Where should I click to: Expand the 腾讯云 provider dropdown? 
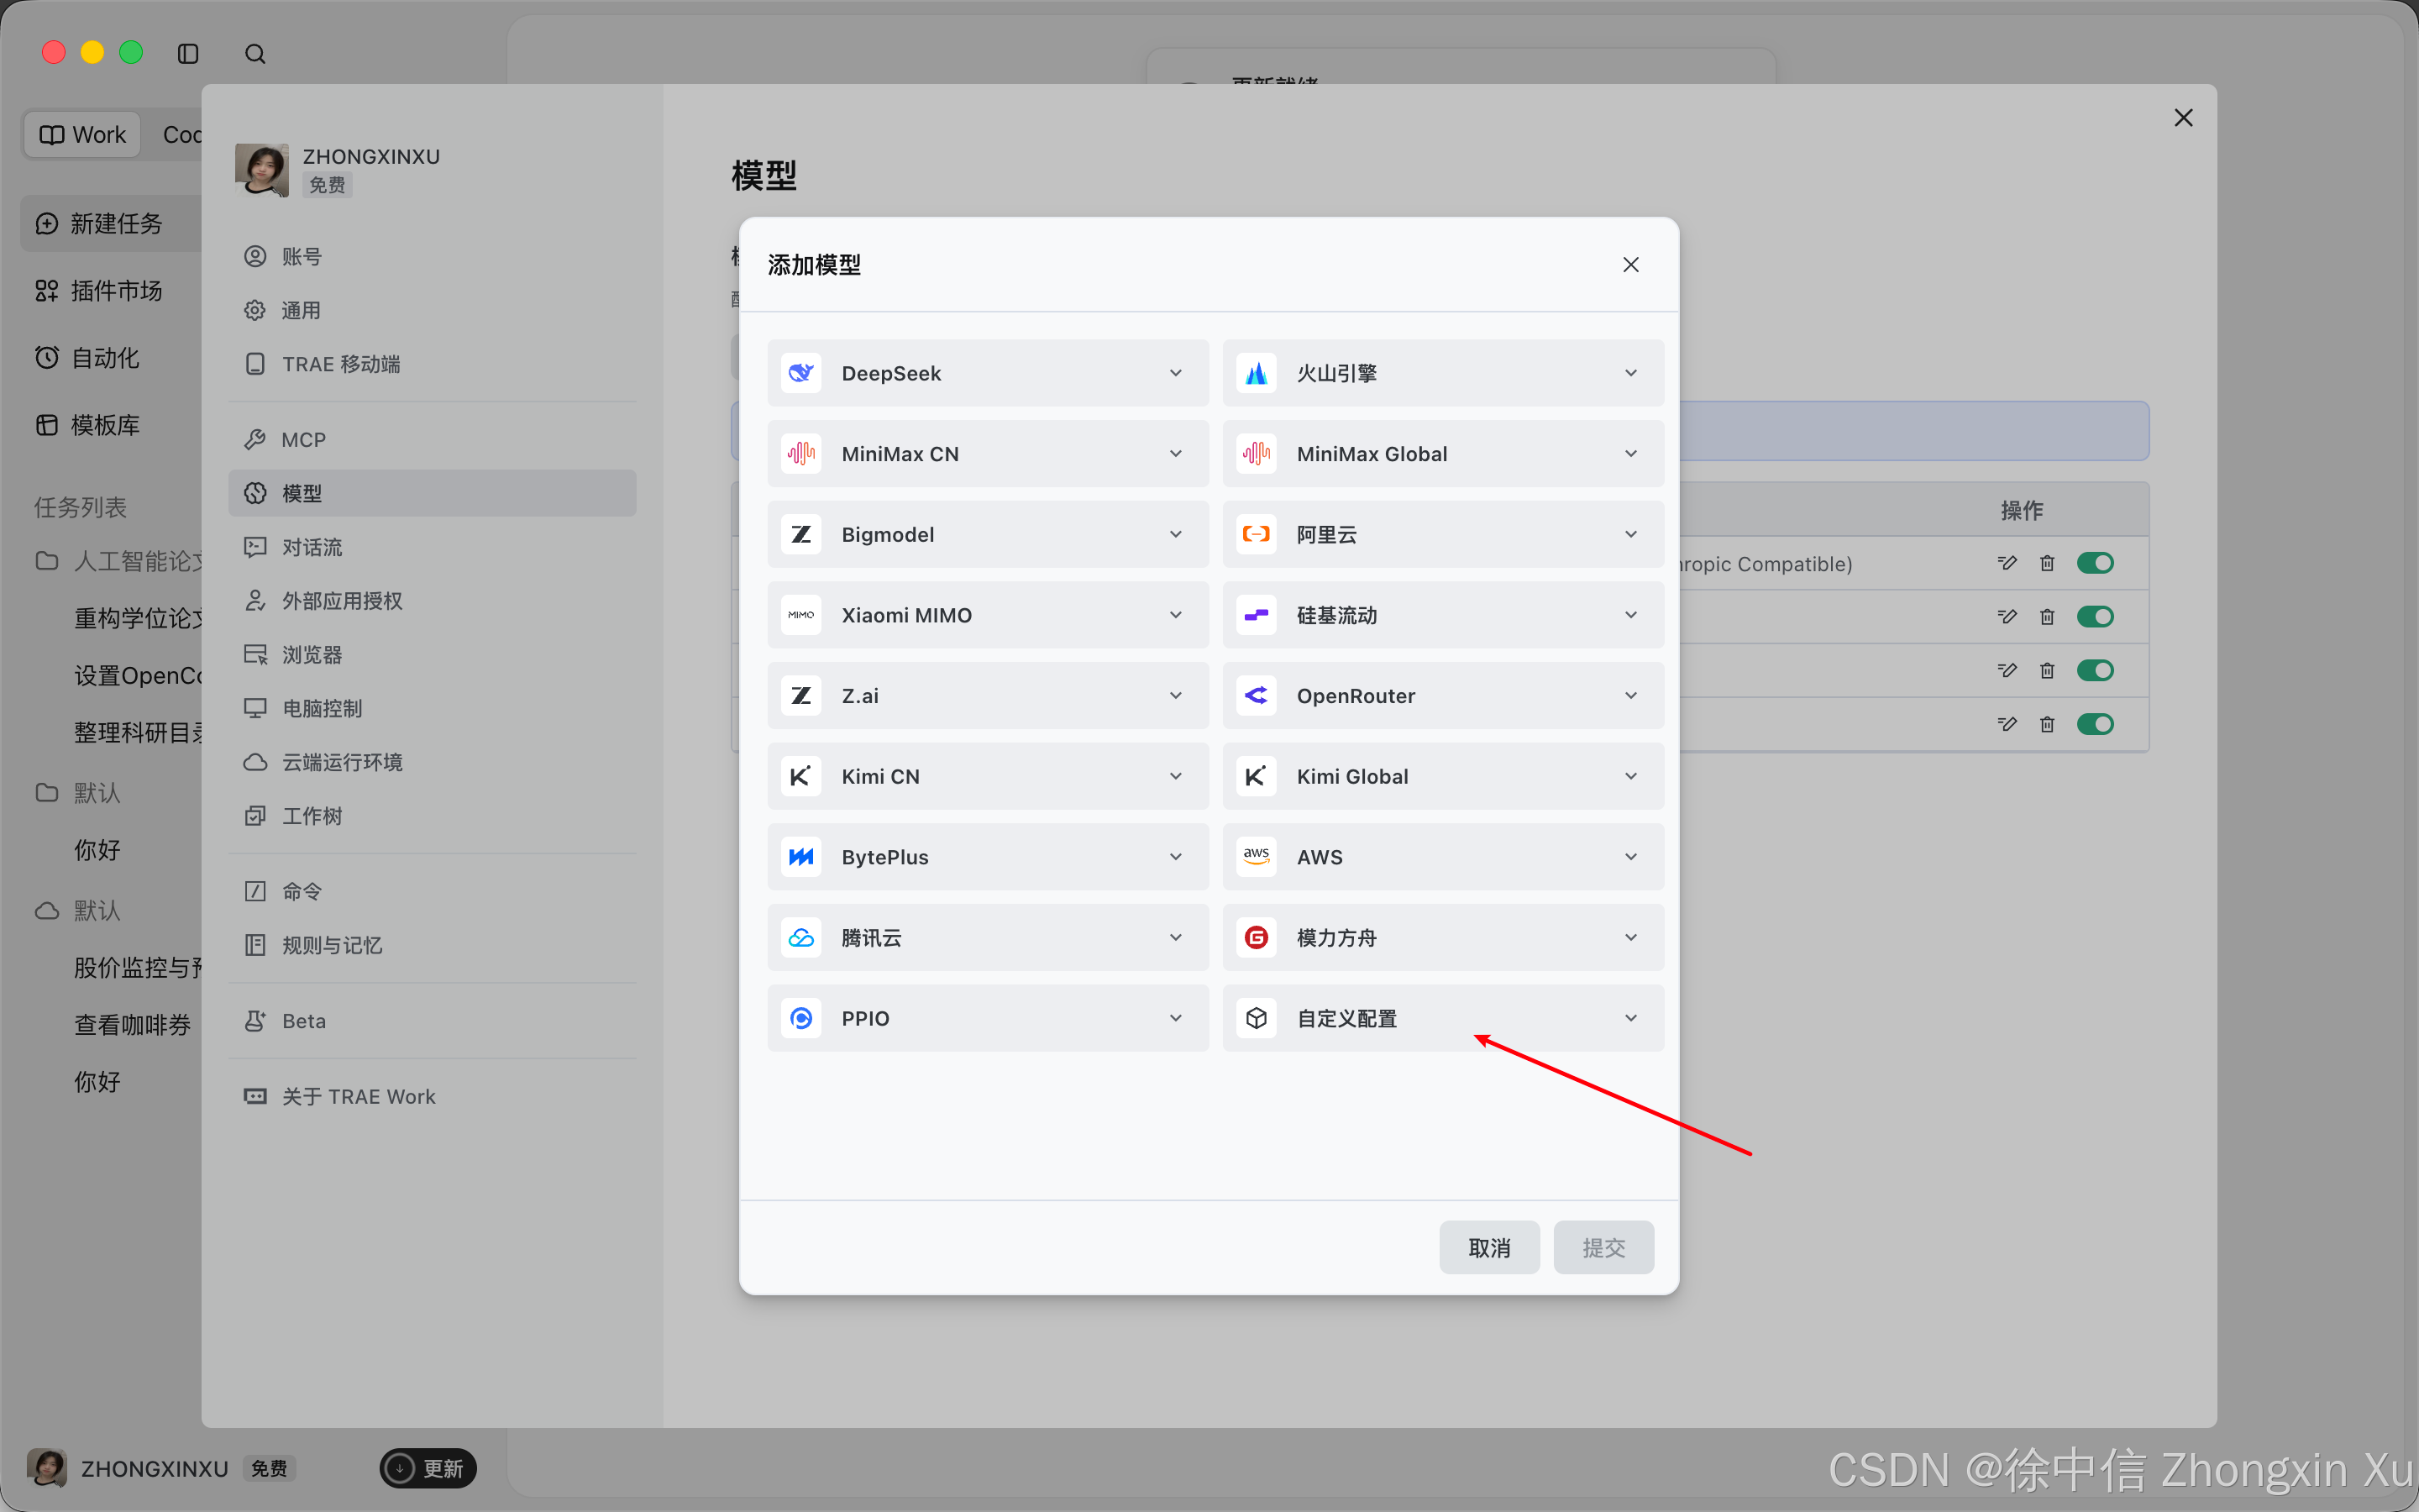1176,938
